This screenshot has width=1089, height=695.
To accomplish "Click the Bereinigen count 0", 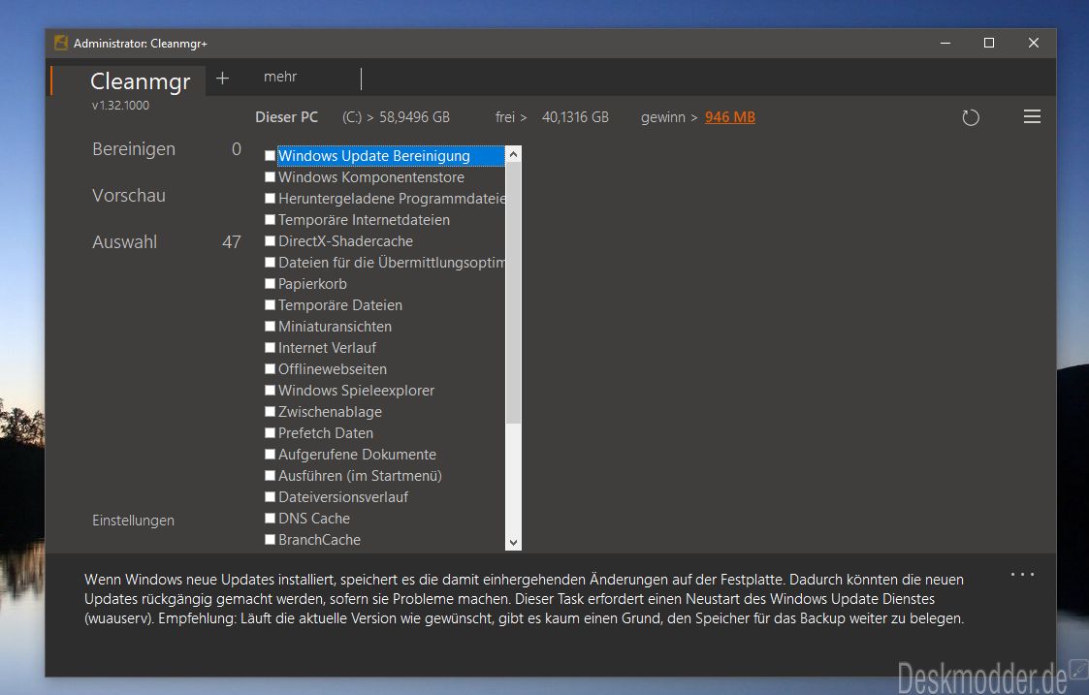I will click(x=237, y=149).
